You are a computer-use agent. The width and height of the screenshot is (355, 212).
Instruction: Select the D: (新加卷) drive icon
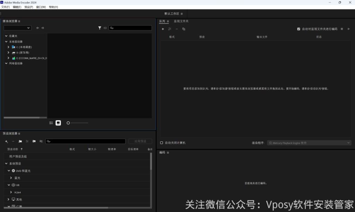click(14, 53)
